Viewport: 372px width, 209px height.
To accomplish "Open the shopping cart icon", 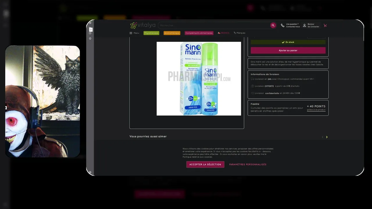I will tap(325, 25).
